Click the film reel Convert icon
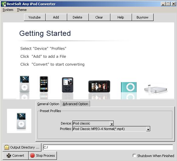This screenshot has width=177, height=161. pyautogui.click(x=9, y=156)
